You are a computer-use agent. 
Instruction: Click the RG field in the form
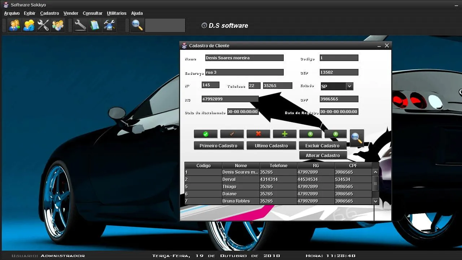tap(230, 99)
